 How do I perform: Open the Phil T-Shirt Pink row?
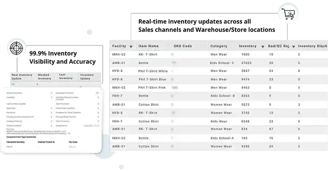pyautogui.click(x=152, y=88)
